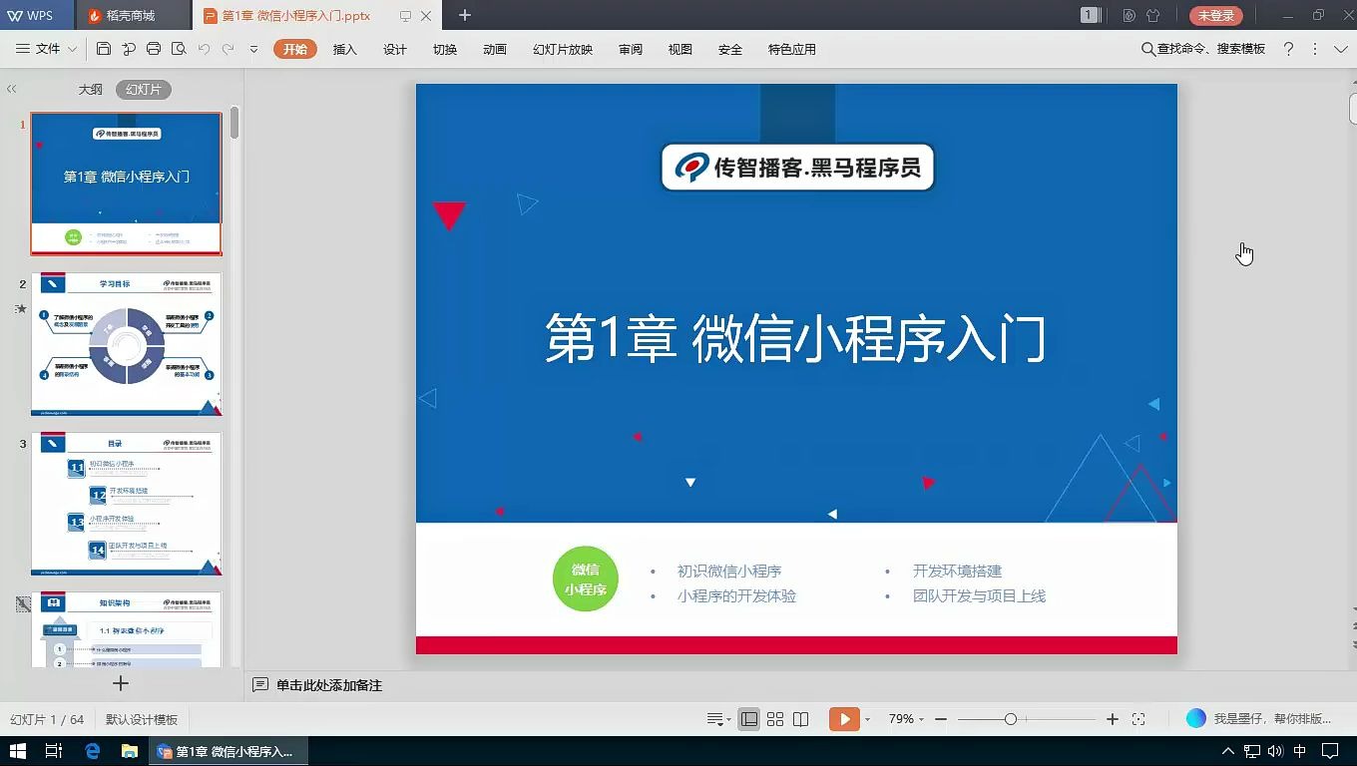1357x766 pixels.
Task: Click the Print Preview icon
Action: pos(180,48)
